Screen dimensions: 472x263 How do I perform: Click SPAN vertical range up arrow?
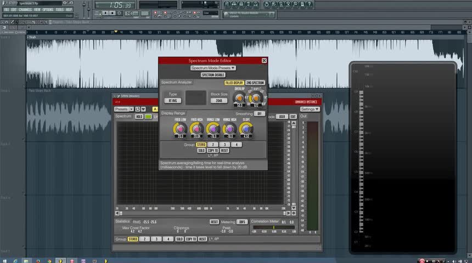coord(294,123)
